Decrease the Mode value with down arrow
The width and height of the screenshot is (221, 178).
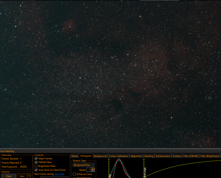pyautogui.click(x=93, y=171)
